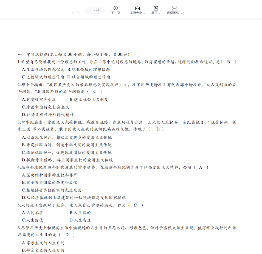Expand the 连页阅读 reading mode dropdown

[174, 13]
